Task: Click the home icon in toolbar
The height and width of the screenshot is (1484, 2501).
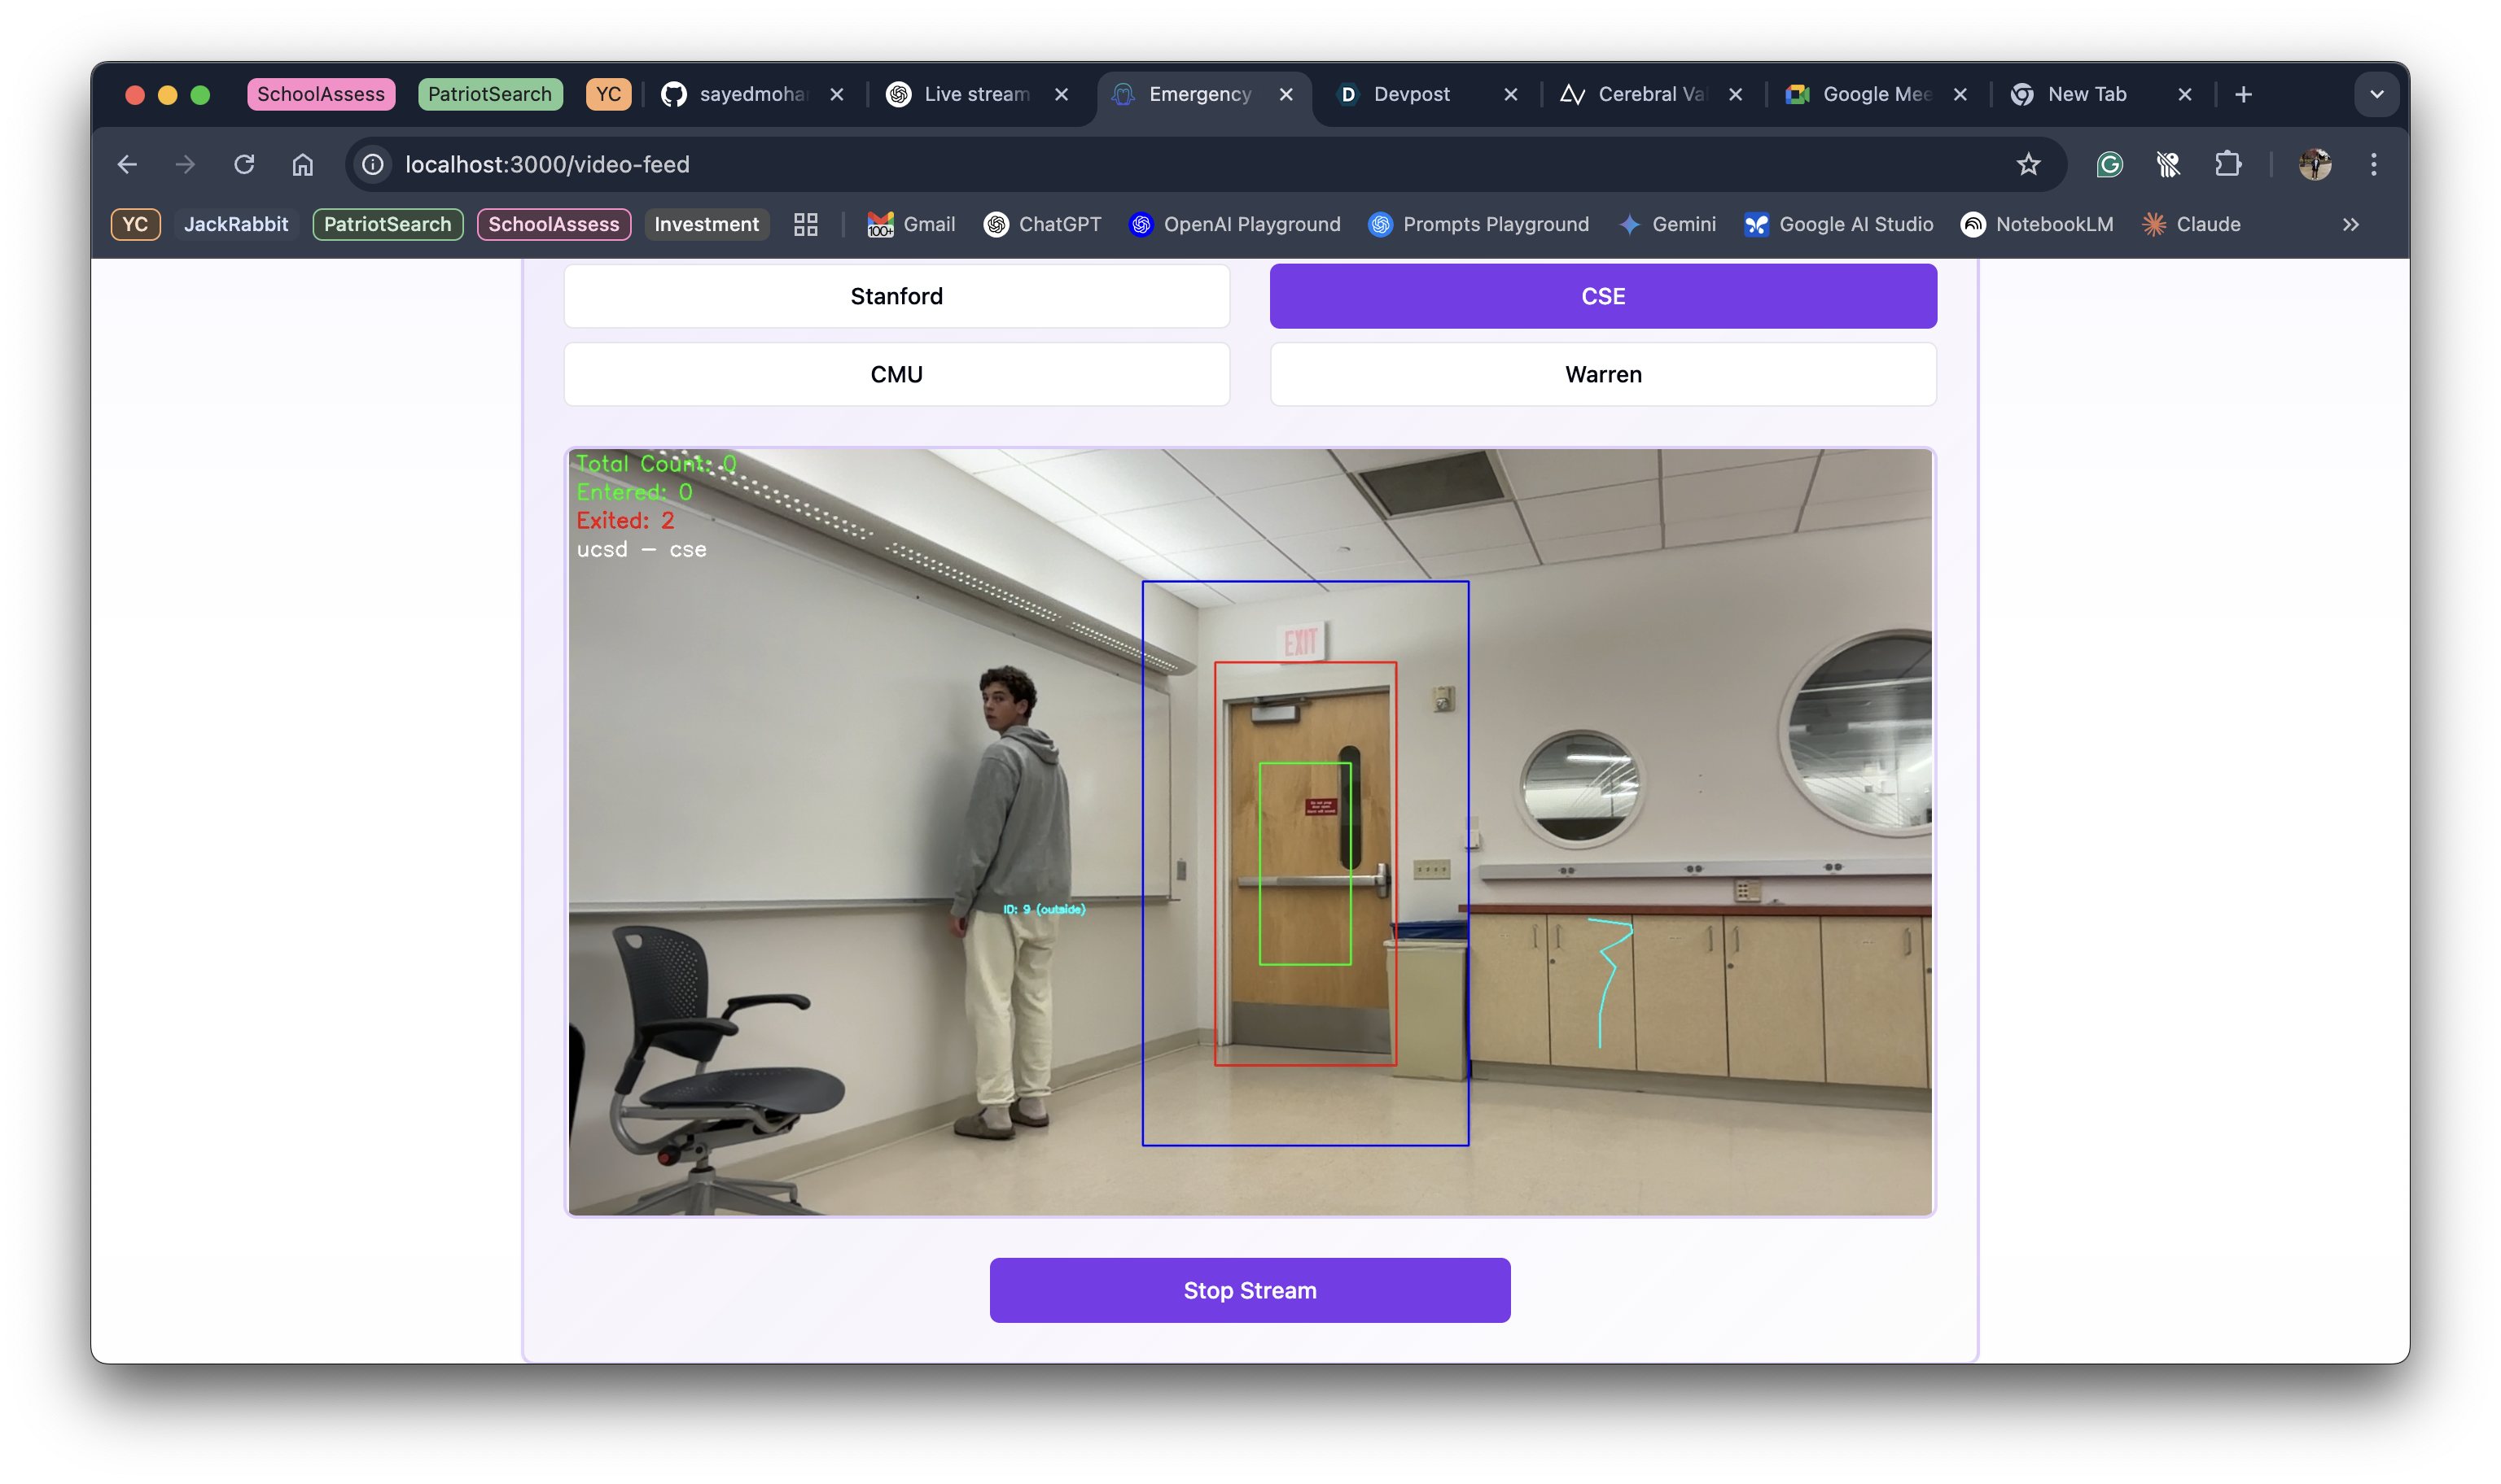Action: [x=302, y=164]
